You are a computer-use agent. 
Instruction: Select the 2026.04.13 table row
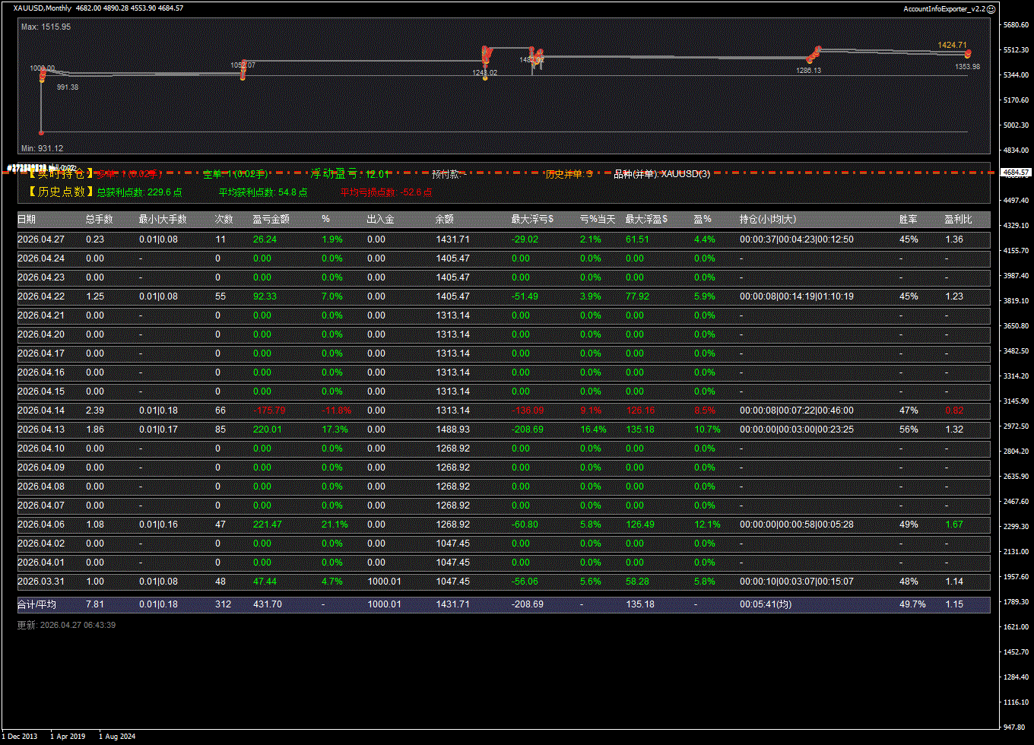pyautogui.click(x=503, y=430)
